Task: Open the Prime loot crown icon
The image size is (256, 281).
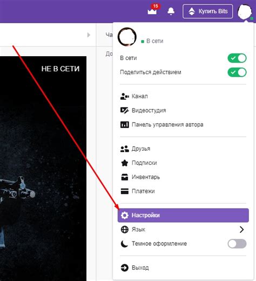Action: click(152, 11)
